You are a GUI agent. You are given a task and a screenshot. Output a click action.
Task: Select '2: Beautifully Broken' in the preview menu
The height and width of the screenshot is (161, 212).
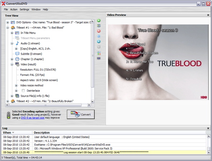pyautogui.click(x=142, y=53)
